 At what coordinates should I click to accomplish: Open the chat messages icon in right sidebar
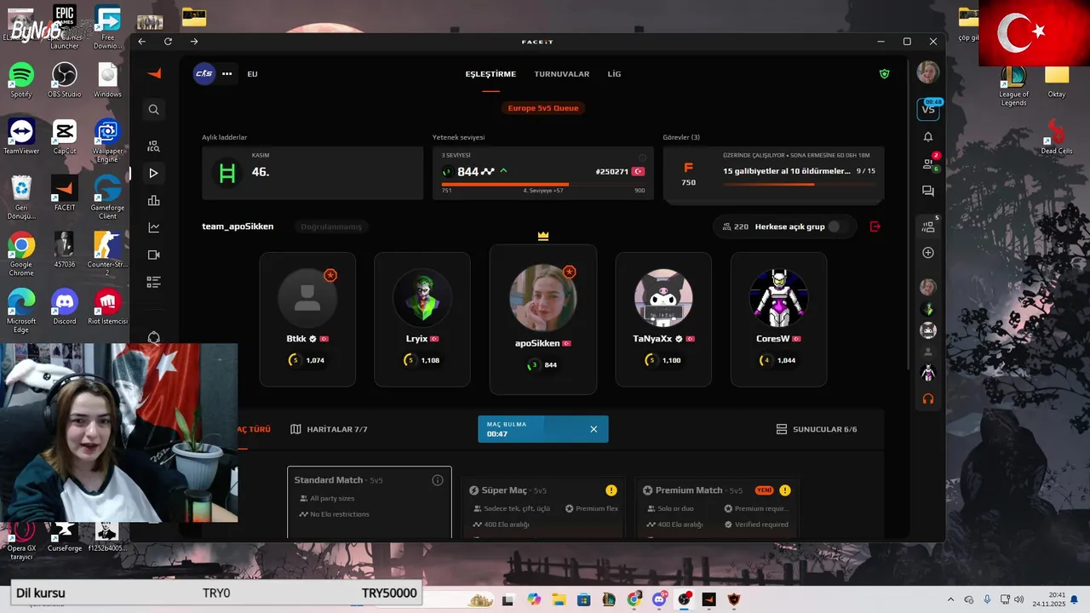point(928,192)
